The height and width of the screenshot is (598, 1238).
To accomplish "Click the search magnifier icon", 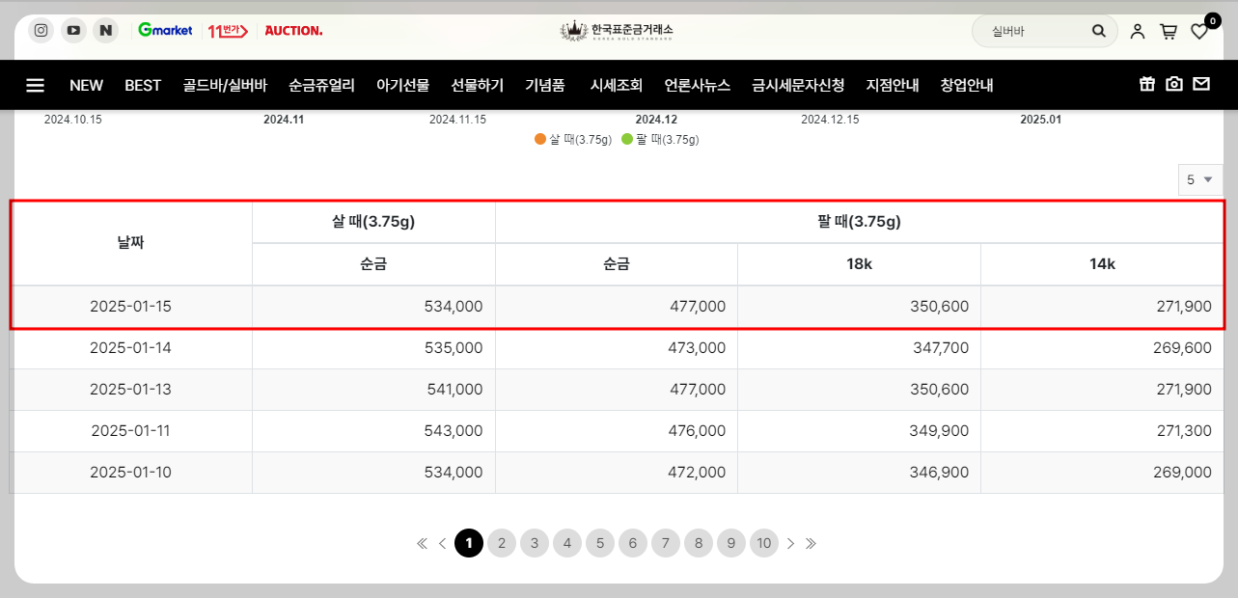I will [1099, 30].
